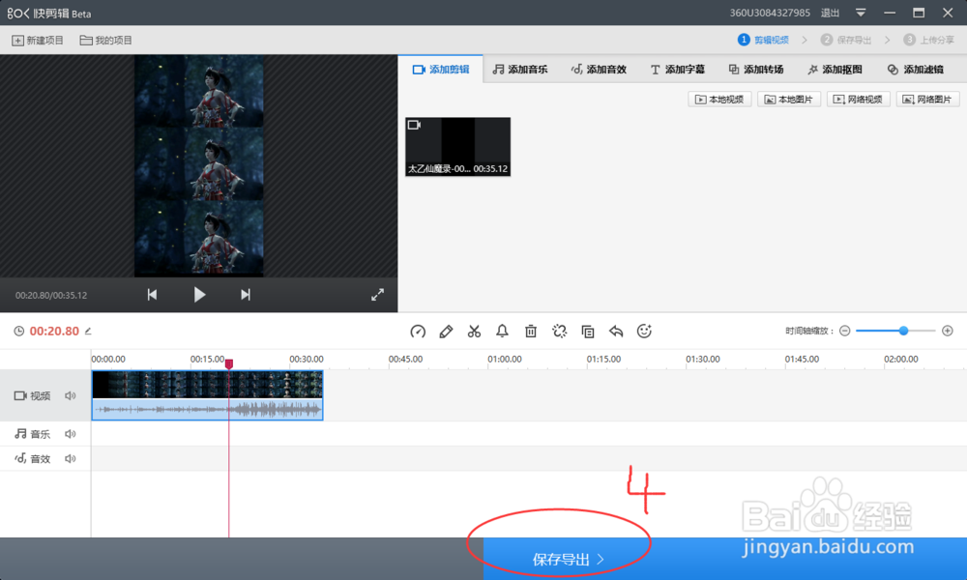Click the timeline zoom slider handle
Image resolution: width=967 pixels, height=580 pixels.
click(903, 331)
